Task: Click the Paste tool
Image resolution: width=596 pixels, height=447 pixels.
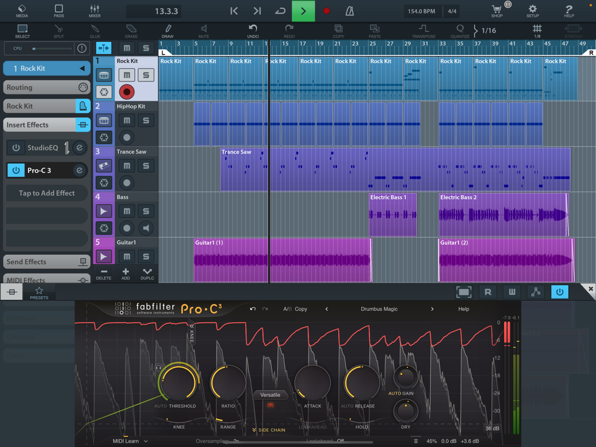Action: (x=374, y=31)
